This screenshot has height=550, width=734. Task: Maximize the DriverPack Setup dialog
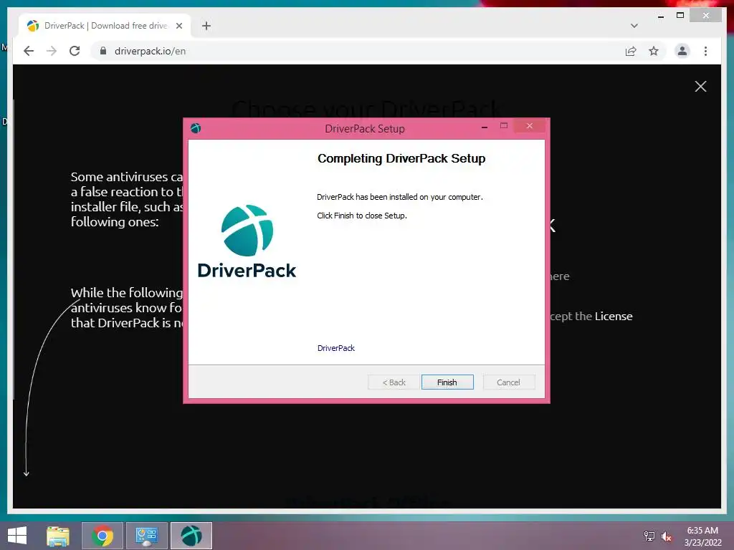pos(504,126)
